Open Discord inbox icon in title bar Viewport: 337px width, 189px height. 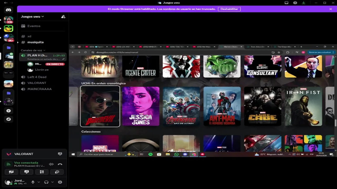click(x=286, y=3)
